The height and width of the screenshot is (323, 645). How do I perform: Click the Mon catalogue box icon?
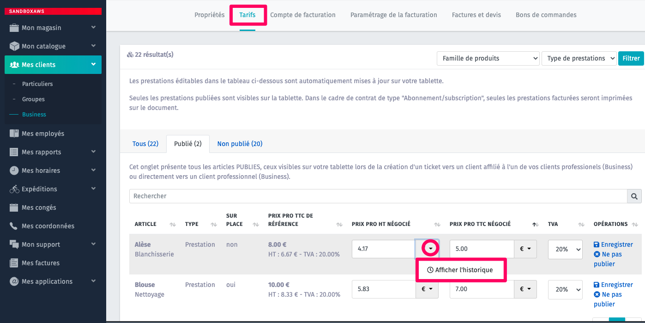pyautogui.click(x=14, y=46)
